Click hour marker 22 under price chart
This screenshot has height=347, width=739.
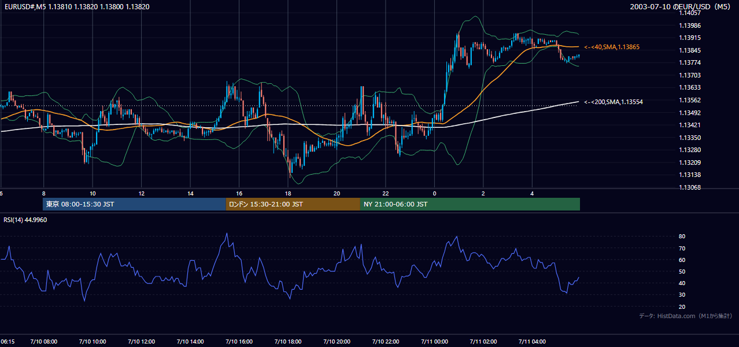386,194
